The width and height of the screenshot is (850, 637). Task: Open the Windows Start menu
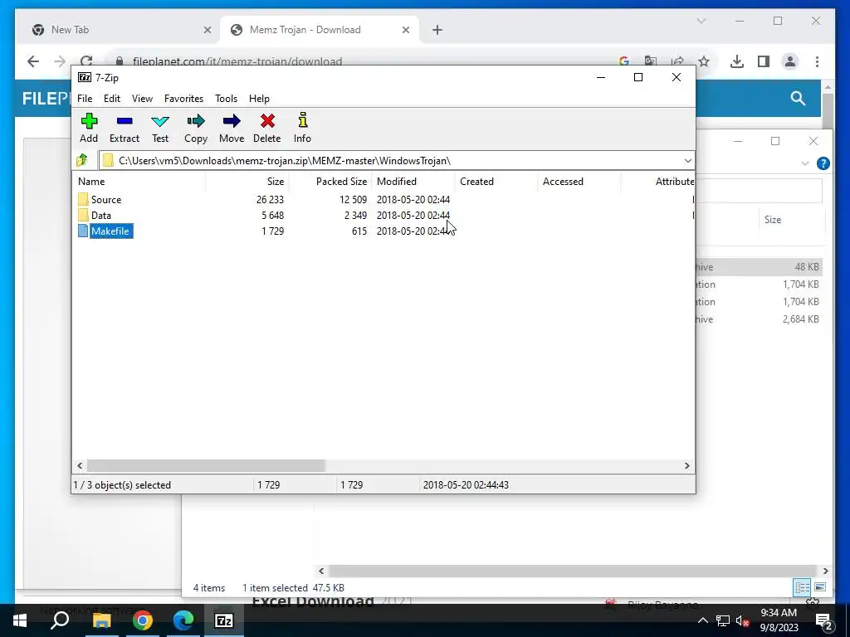(x=20, y=620)
